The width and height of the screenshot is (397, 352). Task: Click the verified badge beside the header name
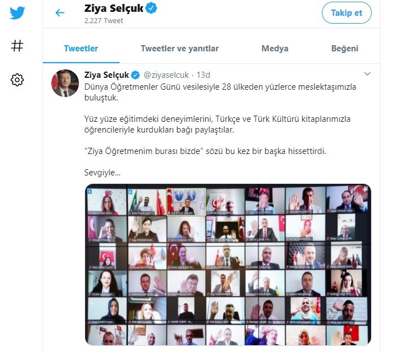pyautogui.click(x=151, y=8)
